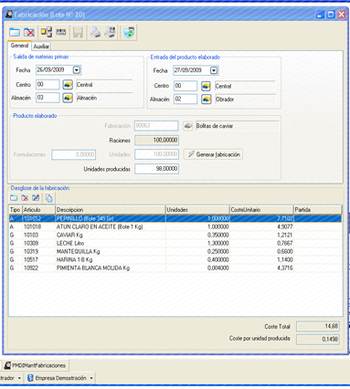350x389 pixels.
Task: Add a line with Desglose folder icon
Action: coord(14,198)
